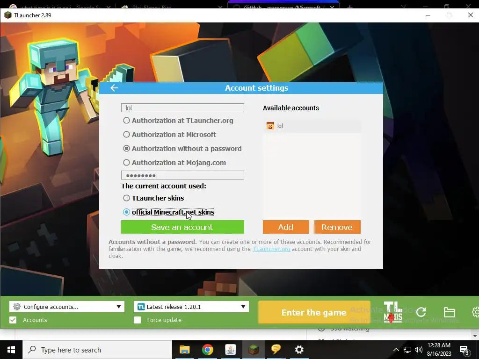Open Windows Settings from taskbar
The image size is (479, 359).
pos(299,350)
